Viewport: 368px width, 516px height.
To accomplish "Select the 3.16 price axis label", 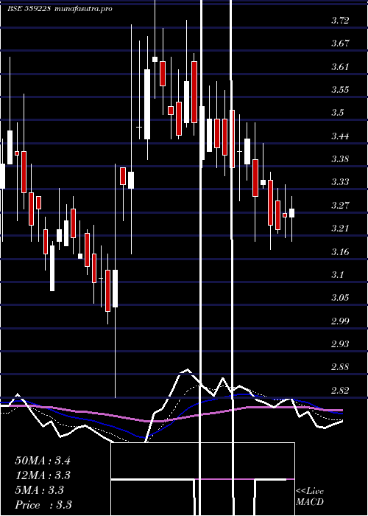I will pos(340,252).
